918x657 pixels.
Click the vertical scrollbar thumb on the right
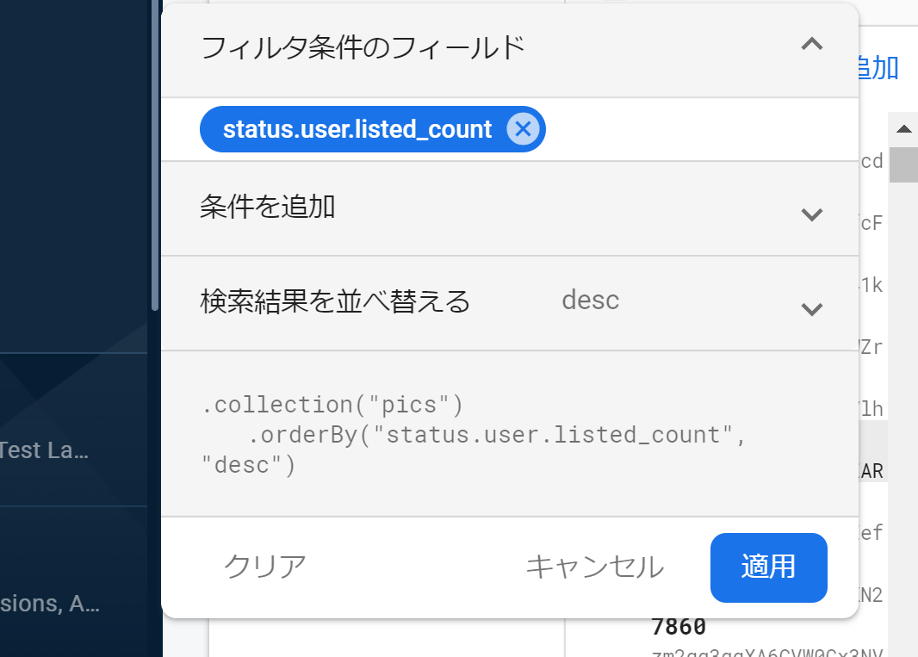tap(903, 164)
